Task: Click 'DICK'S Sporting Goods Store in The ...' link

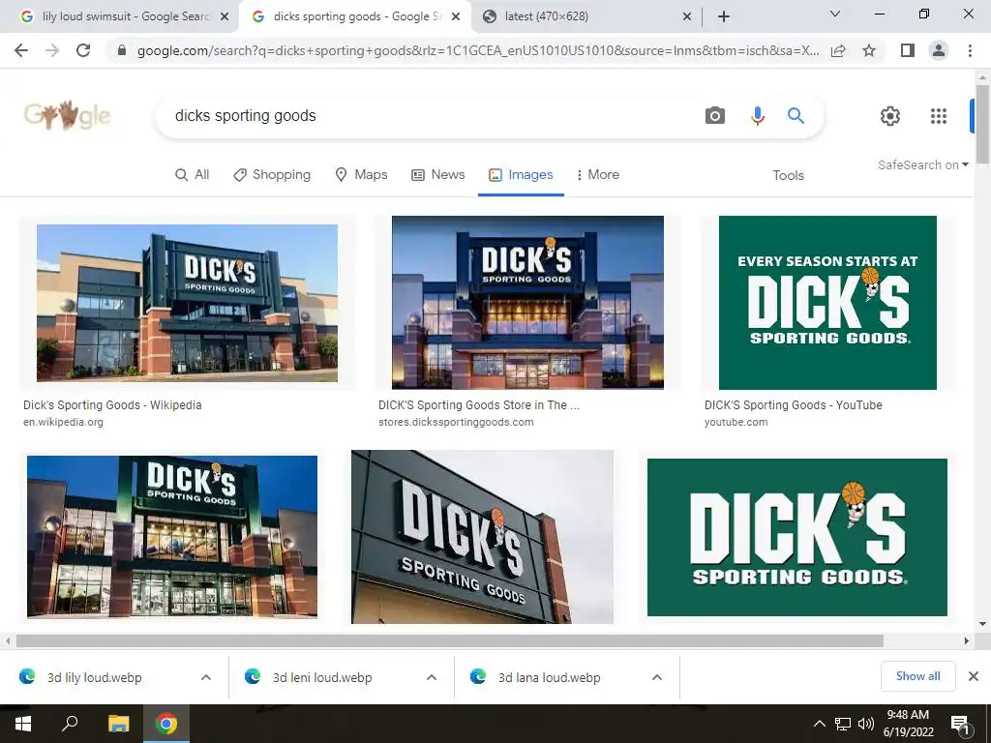Action: coord(478,405)
